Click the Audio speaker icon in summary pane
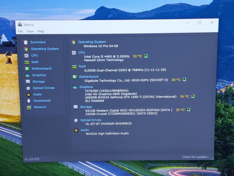Image resolution: width=234 pixels, height=176 pixels. (x=76, y=130)
